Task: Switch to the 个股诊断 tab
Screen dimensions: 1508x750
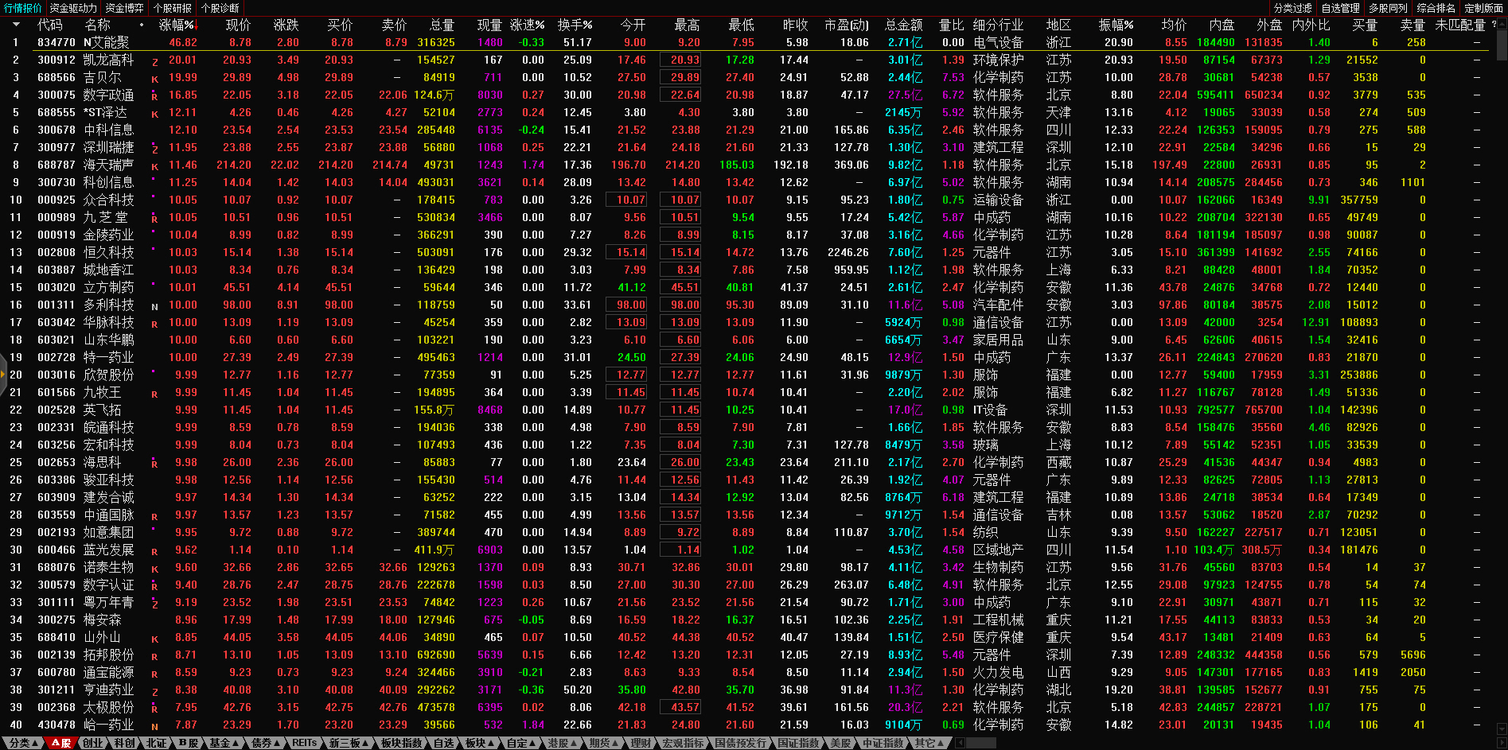Action: 220,8
